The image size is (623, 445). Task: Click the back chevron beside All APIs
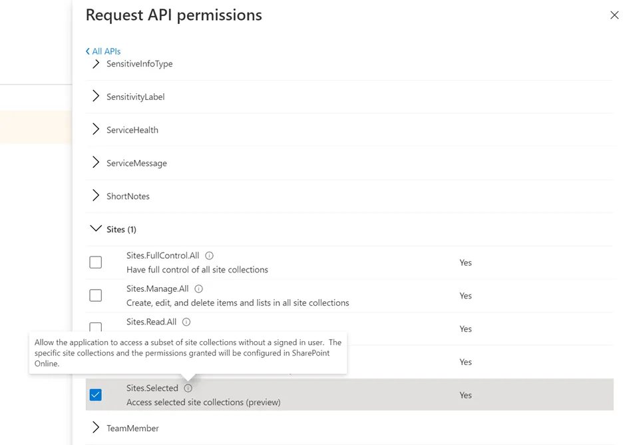click(88, 51)
